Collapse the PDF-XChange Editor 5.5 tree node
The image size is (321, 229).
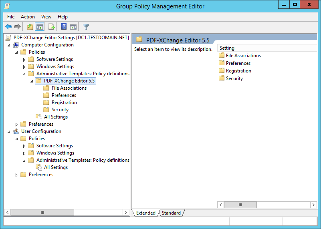(x=32, y=81)
